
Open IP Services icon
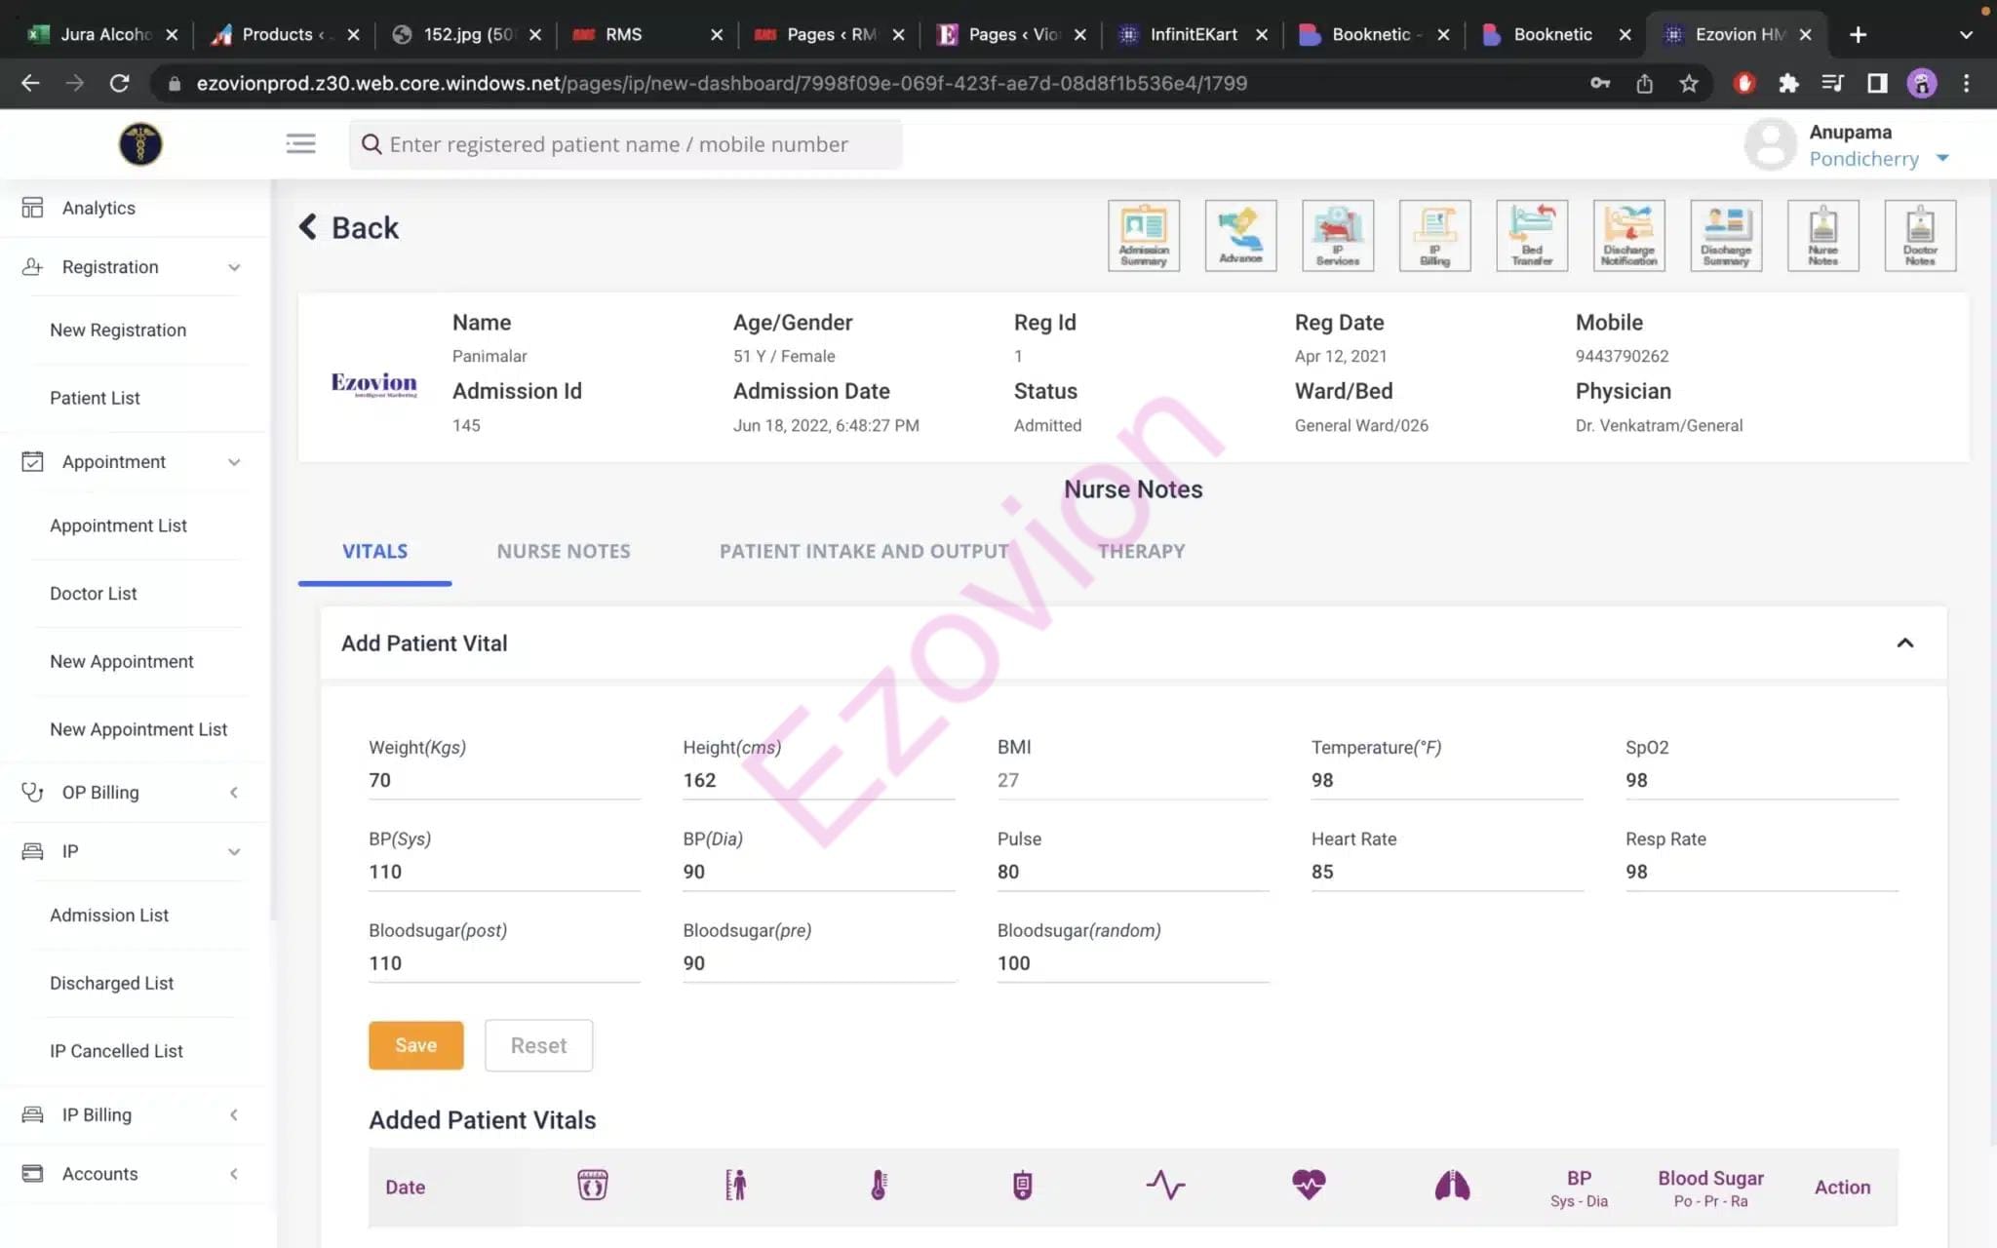pyautogui.click(x=1338, y=235)
